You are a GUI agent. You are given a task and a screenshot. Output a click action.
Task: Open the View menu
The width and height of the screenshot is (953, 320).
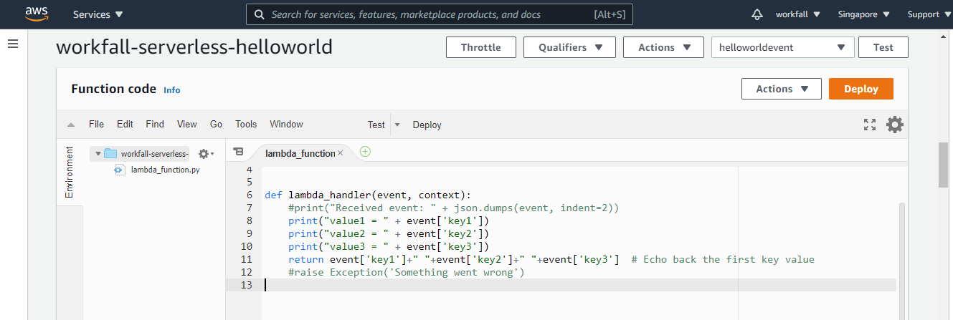point(186,124)
